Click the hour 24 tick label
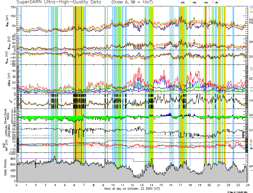Screen dimensions: 253x193 click(247, 185)
